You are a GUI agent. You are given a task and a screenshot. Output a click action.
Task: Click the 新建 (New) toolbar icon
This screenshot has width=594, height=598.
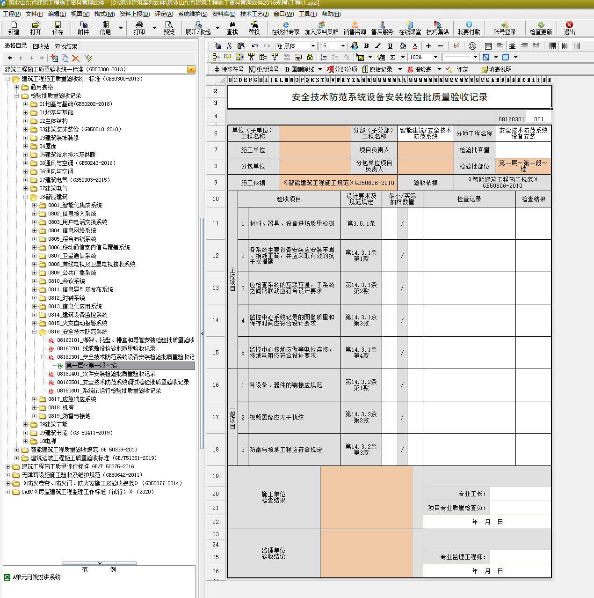pyautogui.click(x=14, y=28)
